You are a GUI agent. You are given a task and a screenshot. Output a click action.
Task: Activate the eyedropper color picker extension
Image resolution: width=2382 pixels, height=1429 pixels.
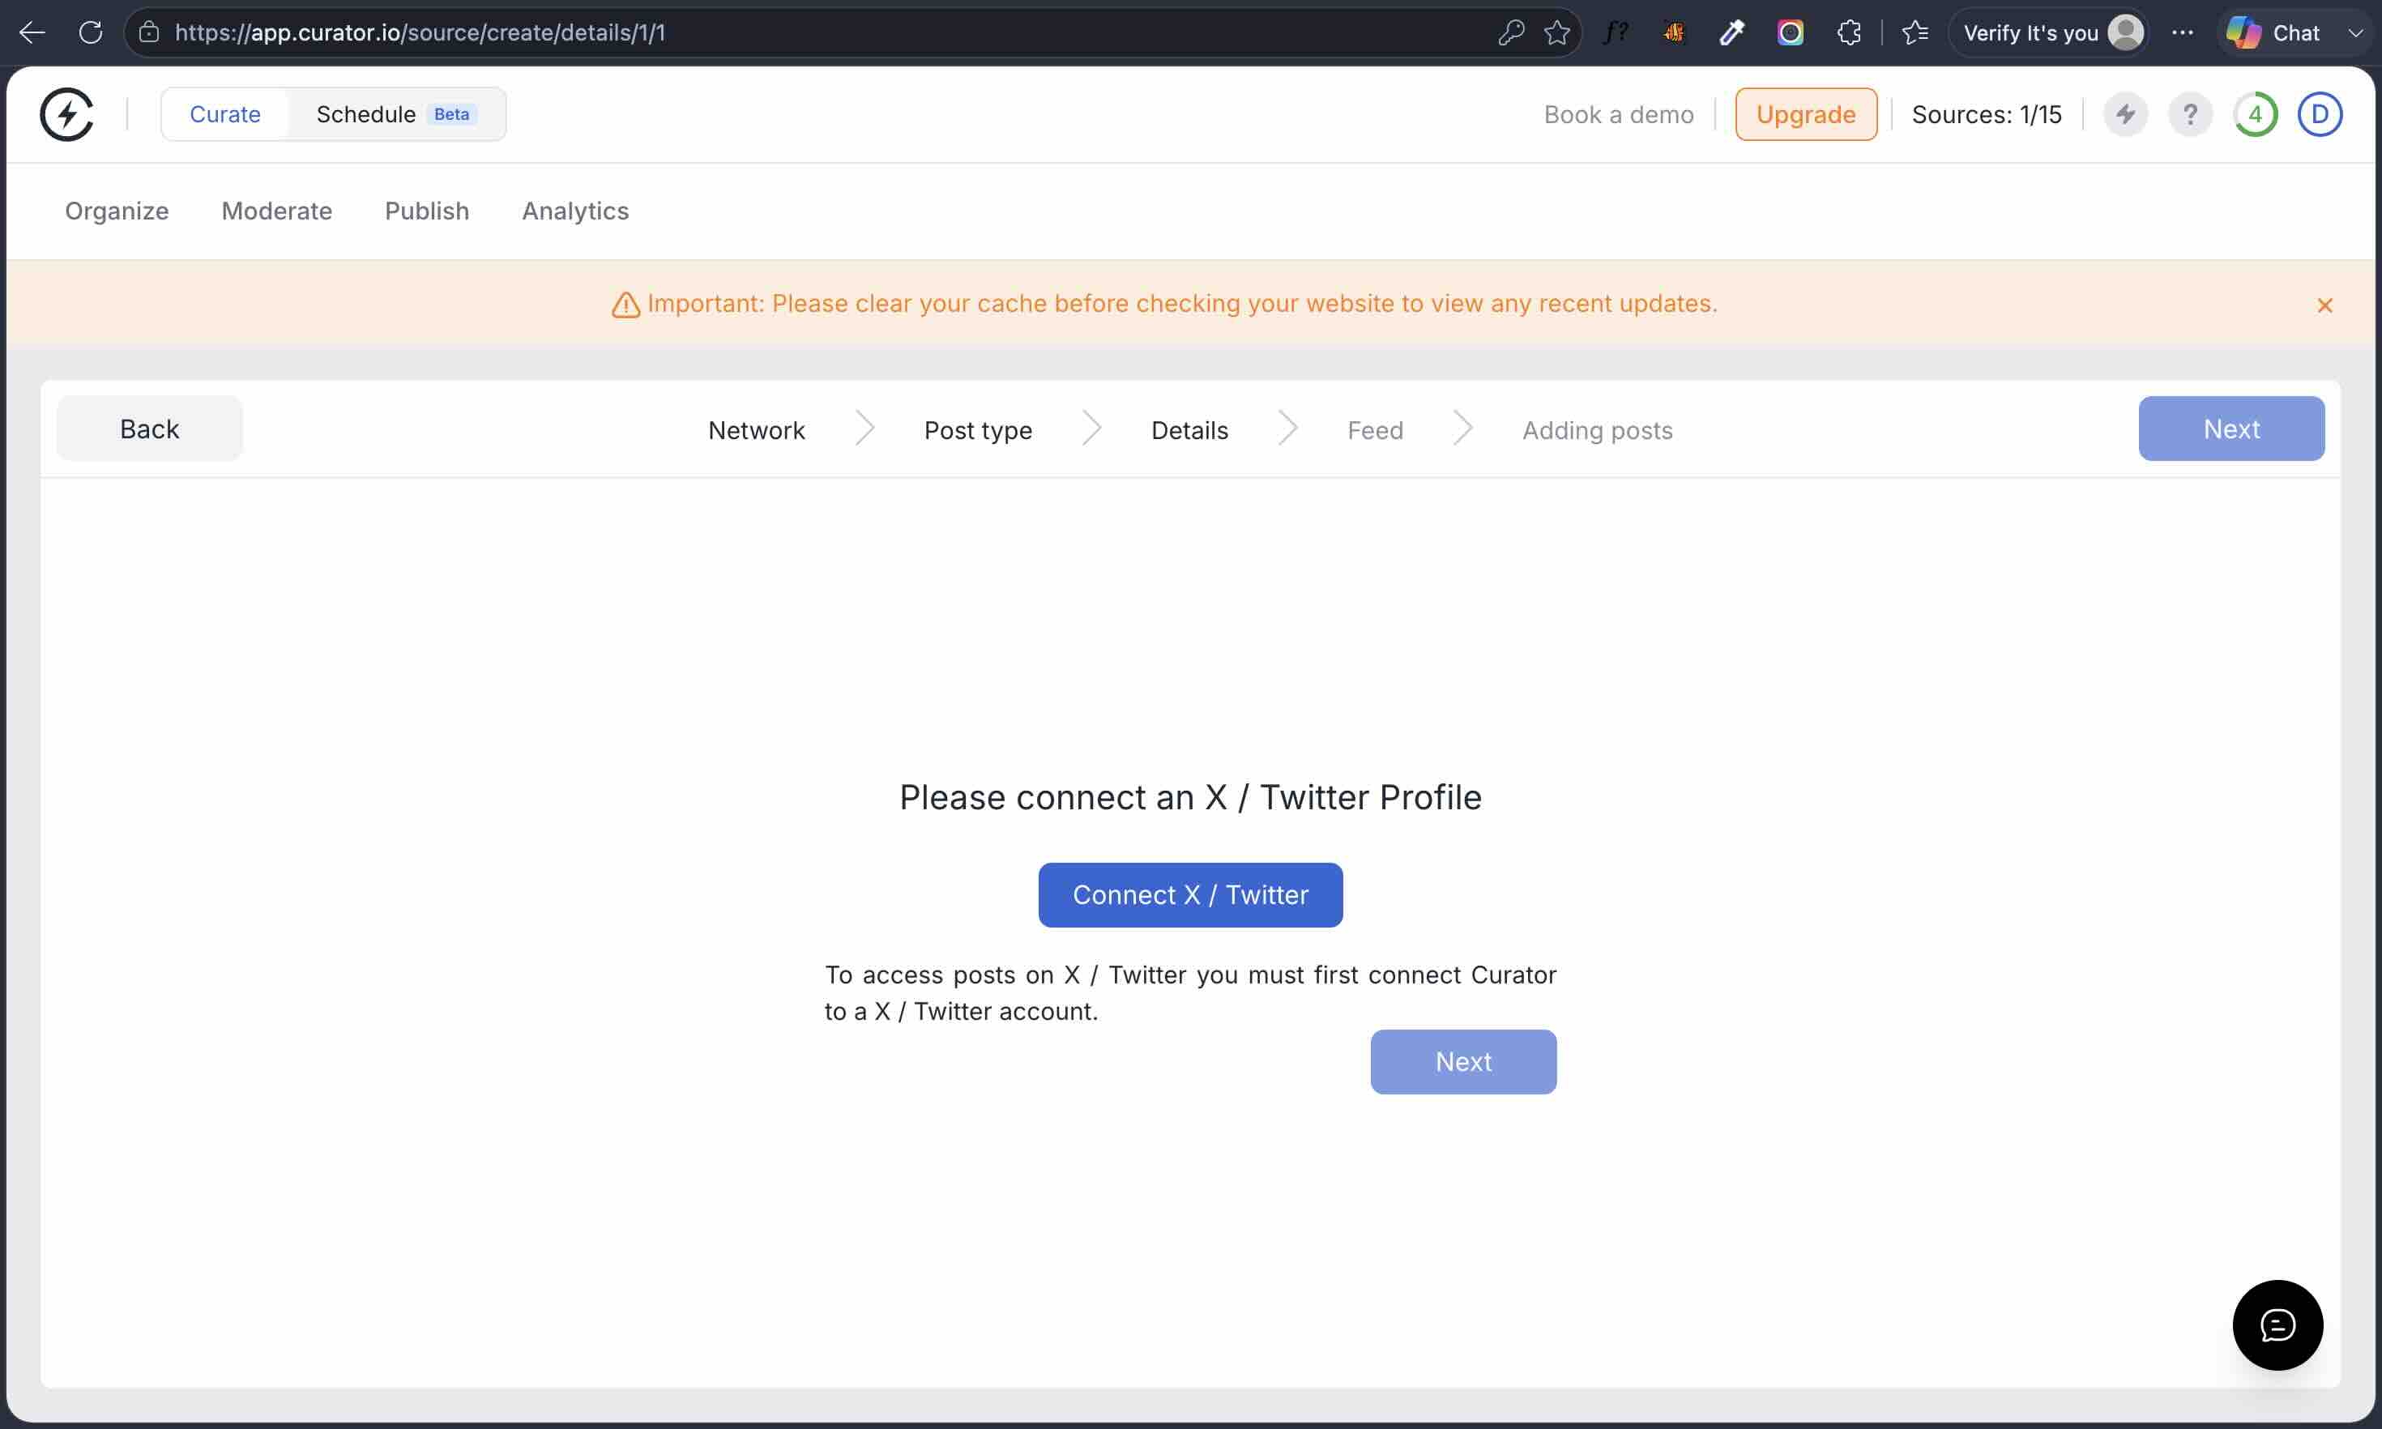[x=1732, y=32]
